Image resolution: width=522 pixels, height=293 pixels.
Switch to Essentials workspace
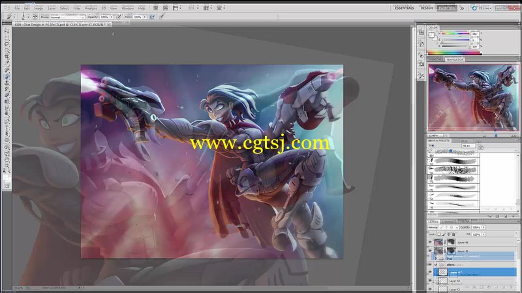pyautogui.click(x=405, y=8)
